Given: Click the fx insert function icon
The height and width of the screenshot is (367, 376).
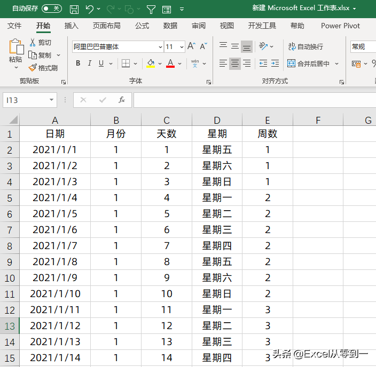Looking at the screenshot, I should (122, 100).
